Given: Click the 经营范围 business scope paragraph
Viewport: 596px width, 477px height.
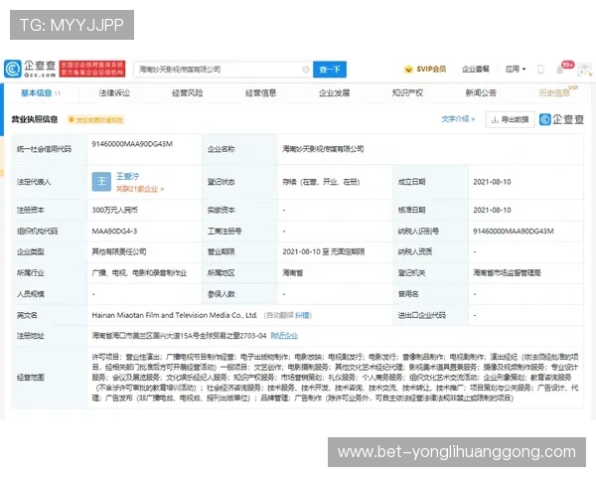Looking at the screenshot, I should tap(335, 378).
